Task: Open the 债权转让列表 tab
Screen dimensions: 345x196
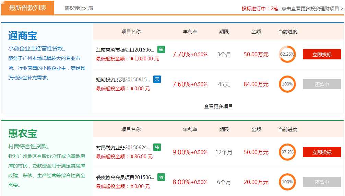Action: (79, 8)
